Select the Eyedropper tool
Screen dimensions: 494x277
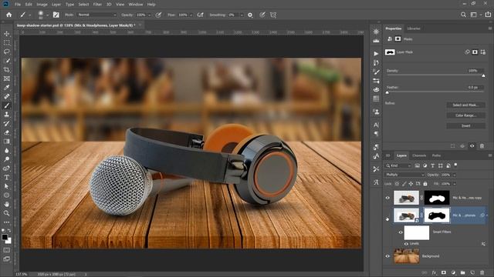7,88
